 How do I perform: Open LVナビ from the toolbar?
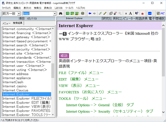[x=161, y=13]
